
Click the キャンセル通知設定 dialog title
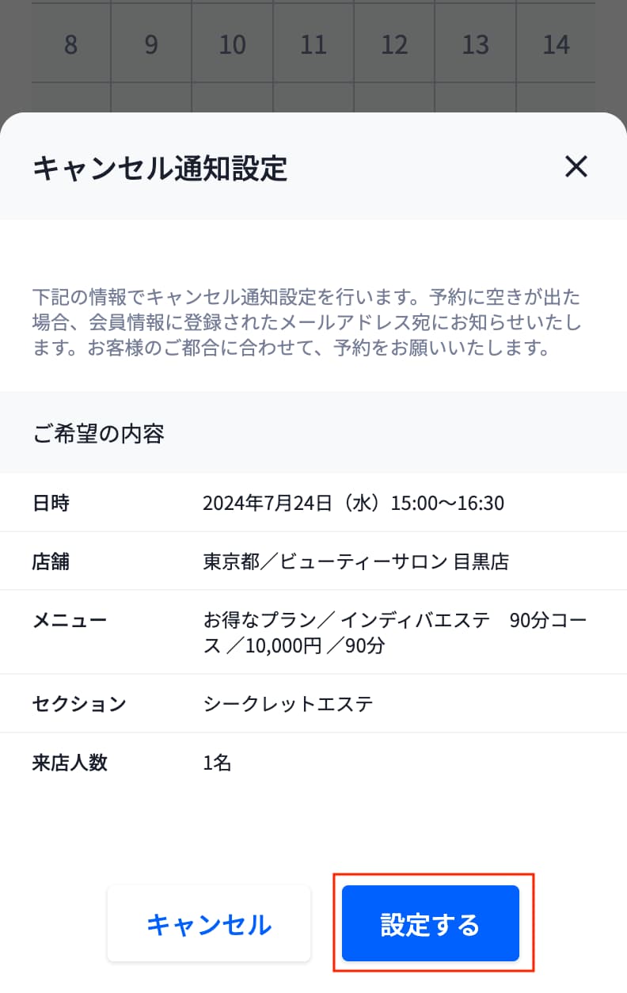(159, 168)
